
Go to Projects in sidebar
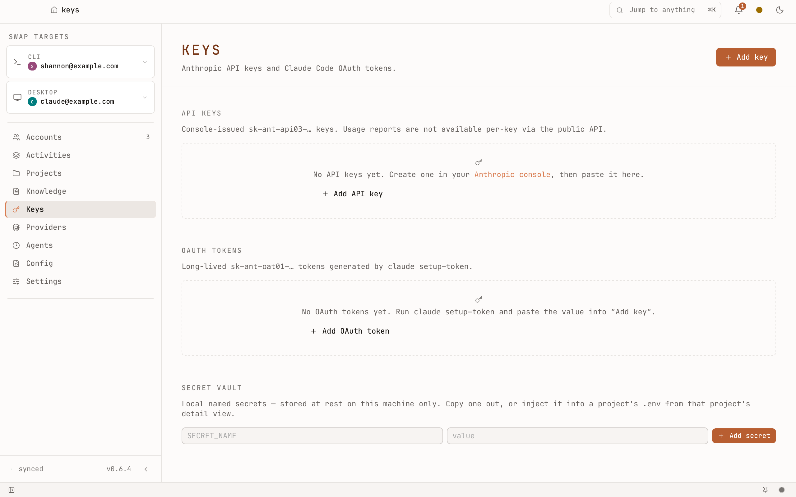[x=81, y=173]
